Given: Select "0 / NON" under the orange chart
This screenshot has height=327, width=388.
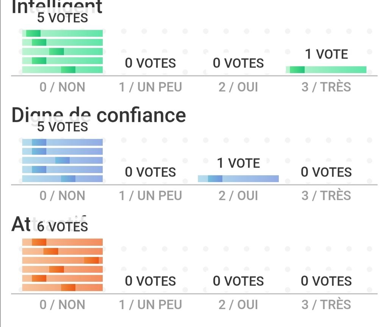Looking at the screenshot, I should [63, 305].
